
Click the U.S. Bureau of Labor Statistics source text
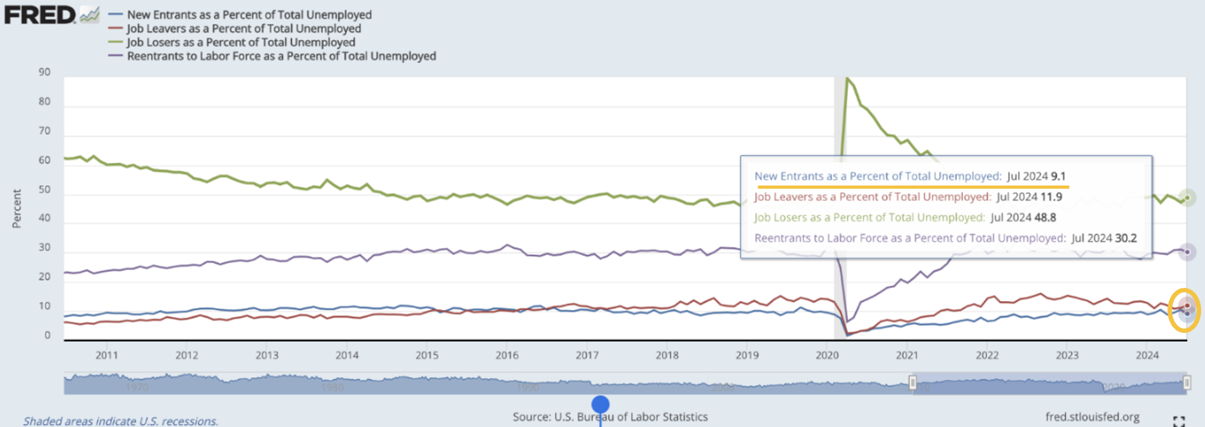[x=610, y=417]
